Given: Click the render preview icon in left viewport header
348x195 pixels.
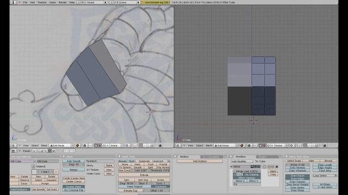Looking at the screenshot, I should pyautogui.click(x=160, y=146).
